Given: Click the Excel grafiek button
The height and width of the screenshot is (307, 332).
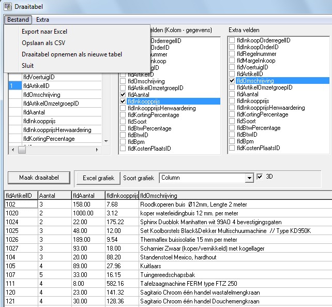Looking at the screenshot, I should click(x=98, y=178).
